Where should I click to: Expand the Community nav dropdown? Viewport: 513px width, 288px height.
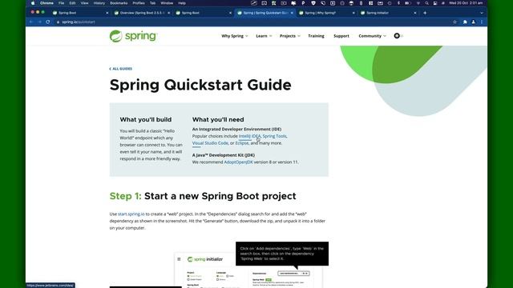tap(372, 36)
